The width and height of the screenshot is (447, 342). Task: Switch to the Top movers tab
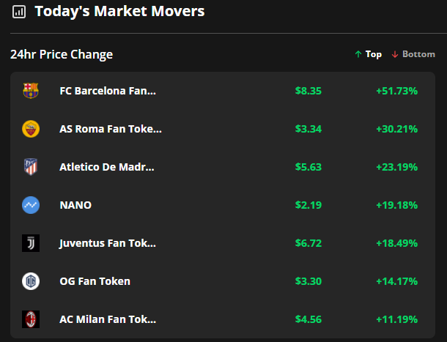368,54
